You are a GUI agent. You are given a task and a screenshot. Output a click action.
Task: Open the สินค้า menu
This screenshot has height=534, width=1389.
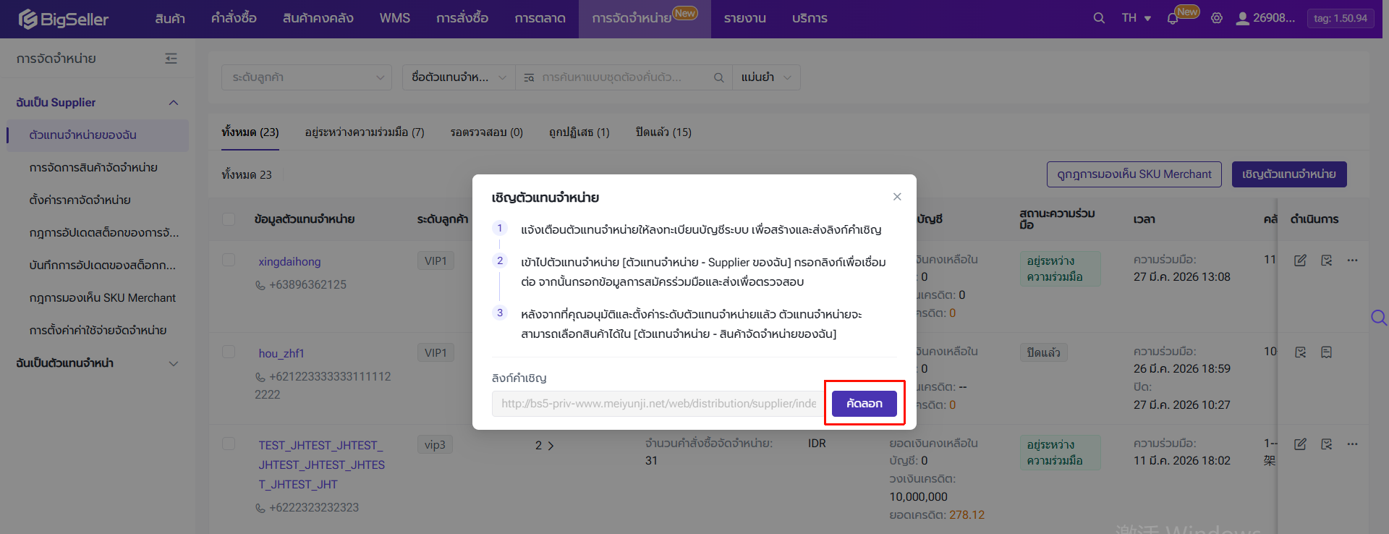coord(170,18)
